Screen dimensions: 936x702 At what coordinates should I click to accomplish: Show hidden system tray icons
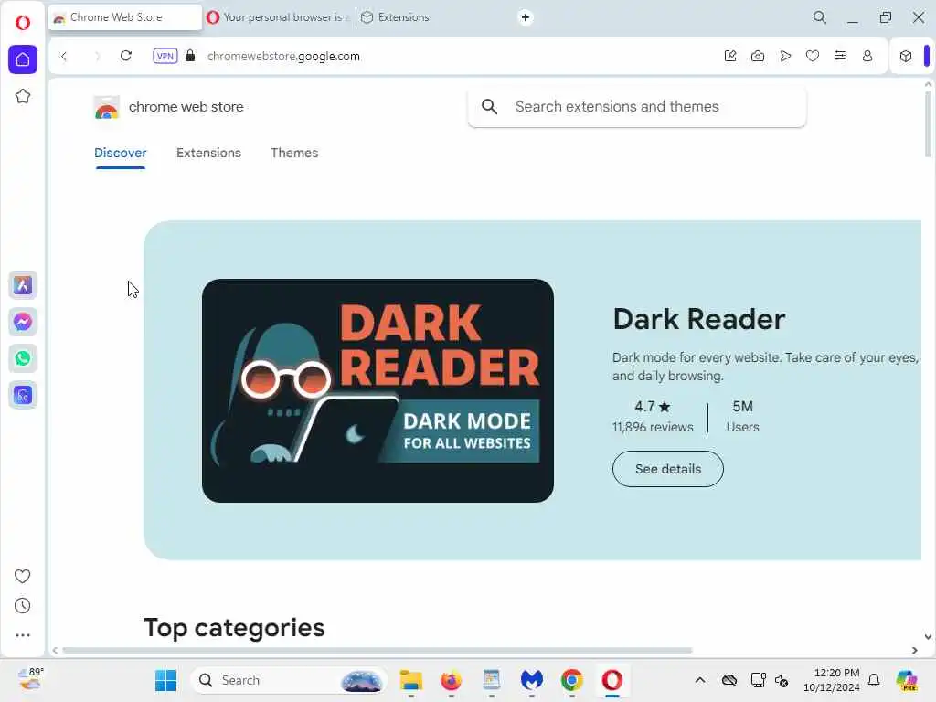click(700, 680)
